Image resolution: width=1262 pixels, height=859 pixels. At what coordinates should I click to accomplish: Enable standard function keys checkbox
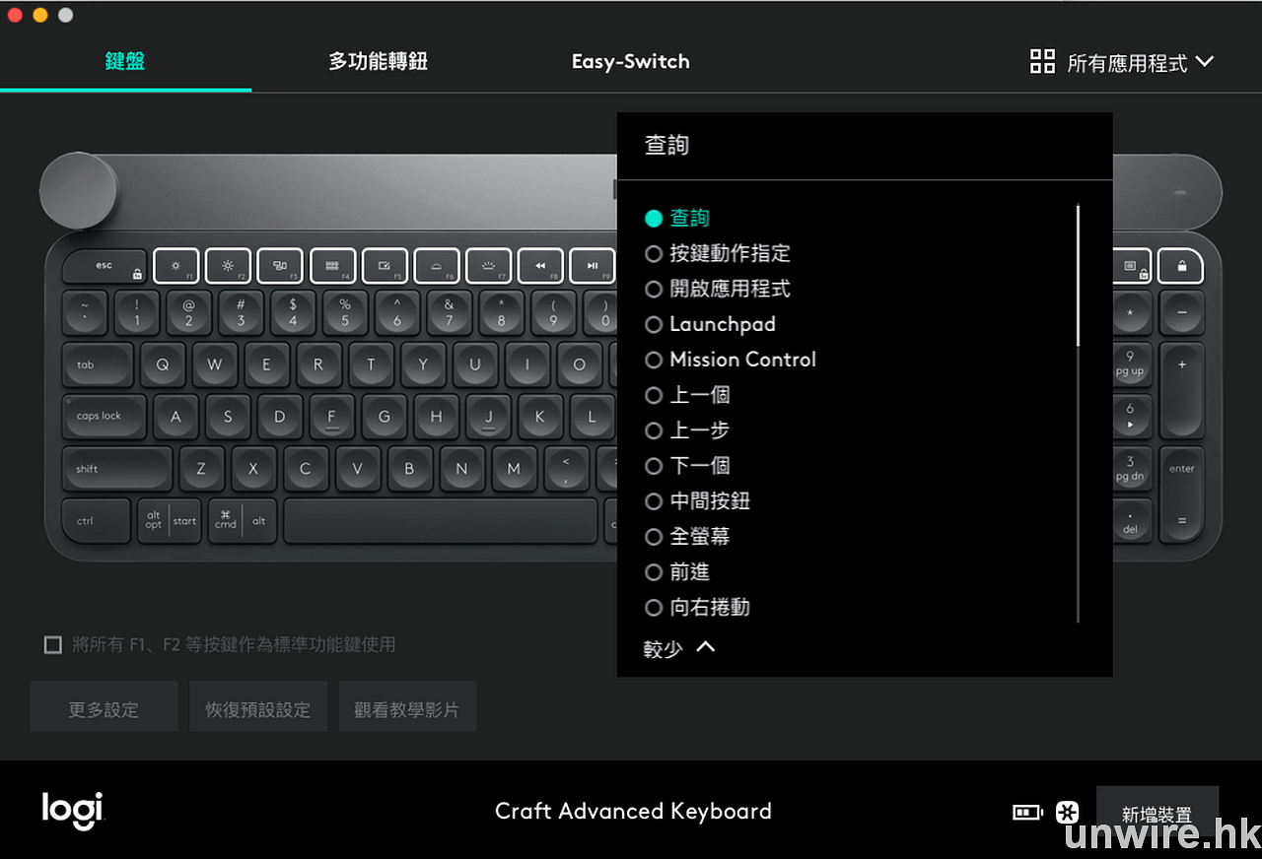click(53, 645)
